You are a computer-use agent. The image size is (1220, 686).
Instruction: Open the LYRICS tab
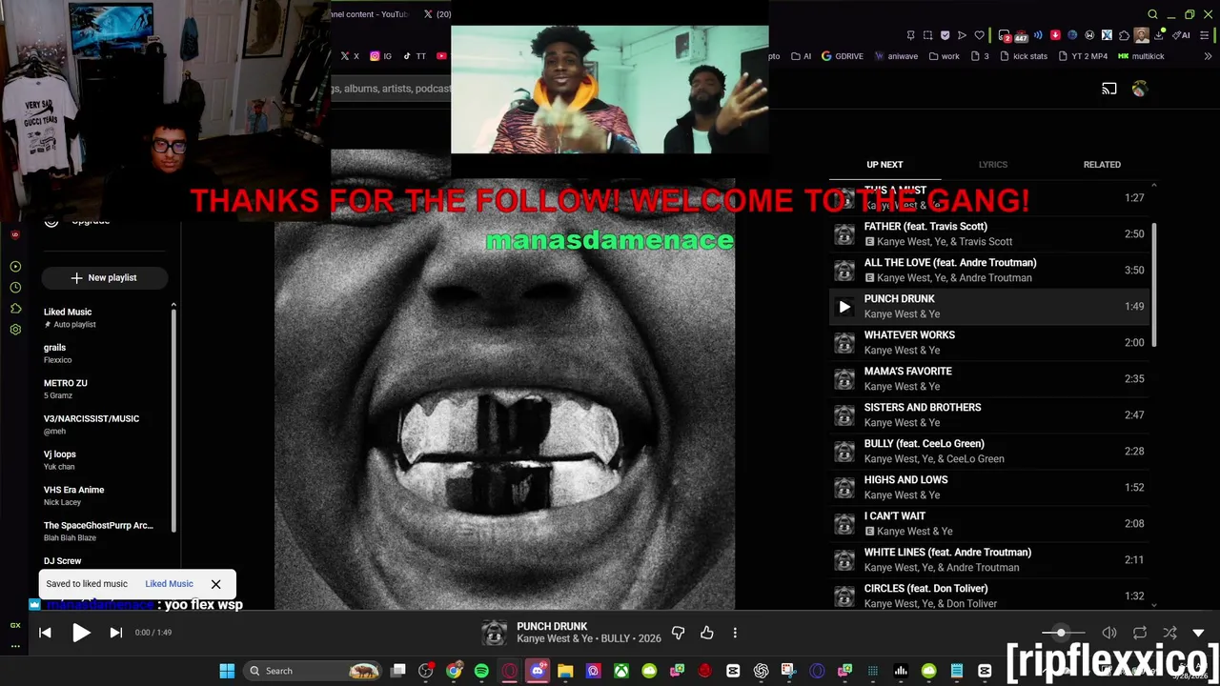click(993, 165)
